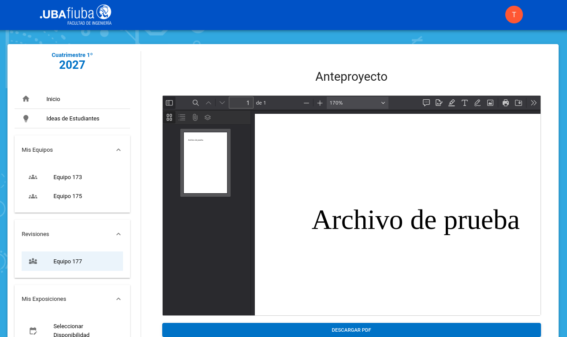
Task: Switch sidebar to document outline view
Action: [182, 117]
